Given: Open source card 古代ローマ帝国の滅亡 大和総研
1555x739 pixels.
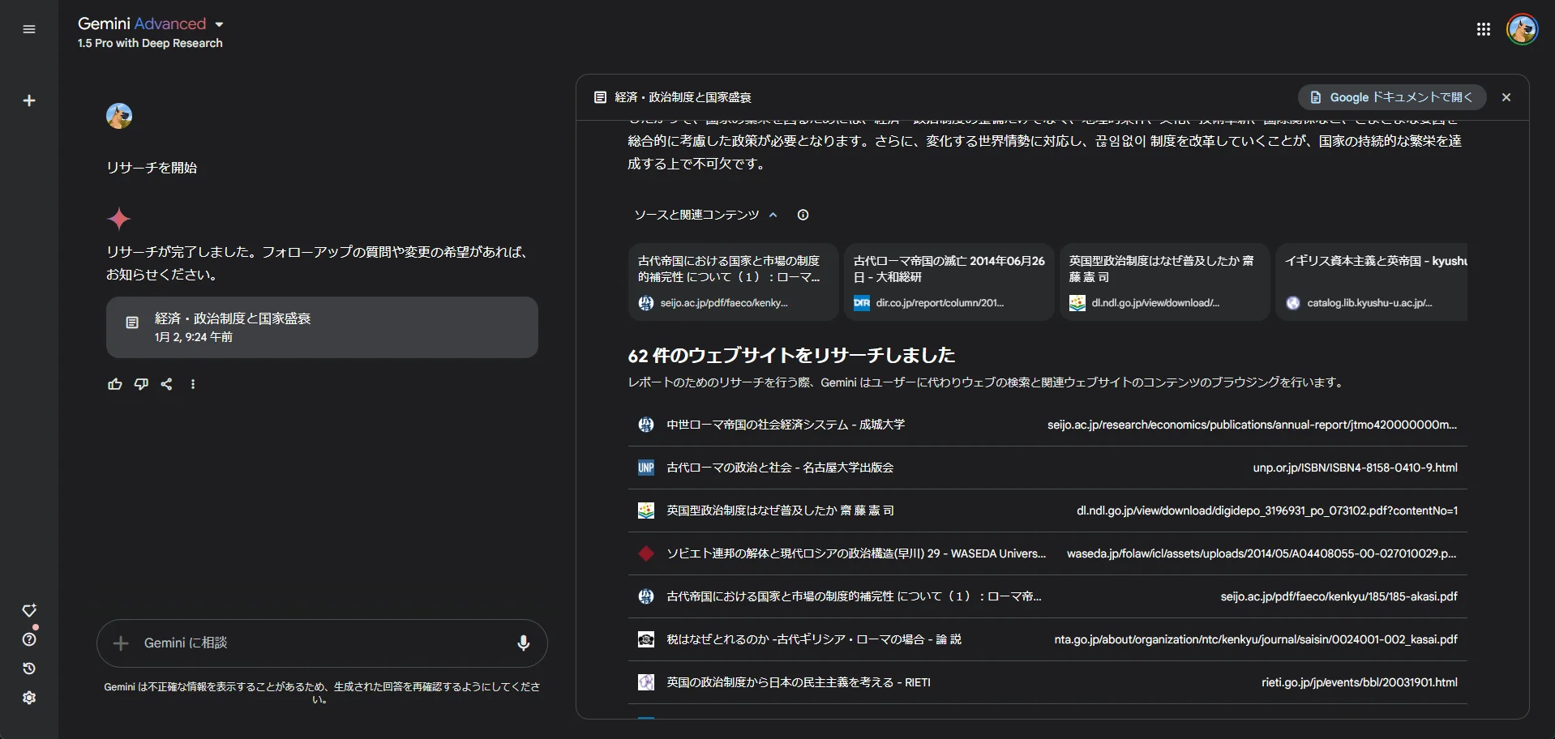Looking at the screenshot, I should click(x=949, y=282).
